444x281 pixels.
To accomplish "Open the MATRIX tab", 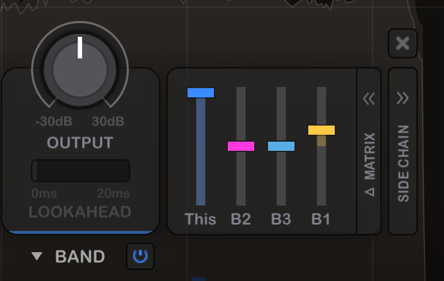I will [369, 155].
